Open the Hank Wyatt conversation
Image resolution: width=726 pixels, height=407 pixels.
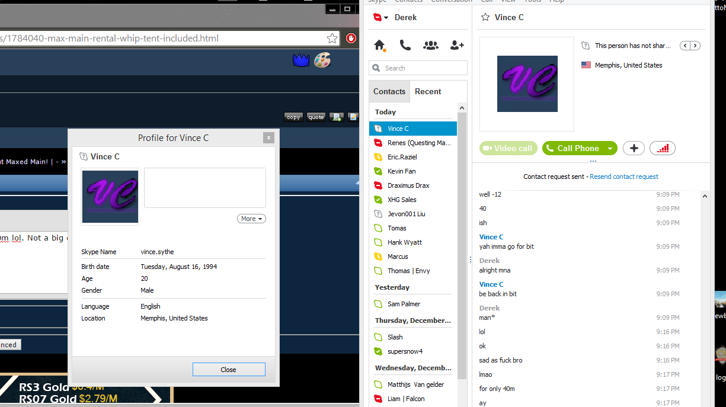pos(413,242)
